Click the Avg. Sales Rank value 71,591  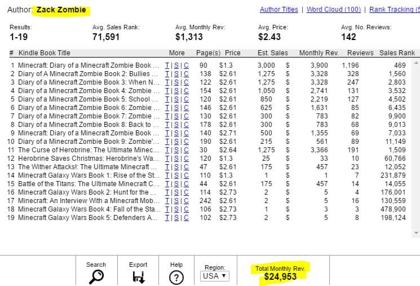point(106,37)
